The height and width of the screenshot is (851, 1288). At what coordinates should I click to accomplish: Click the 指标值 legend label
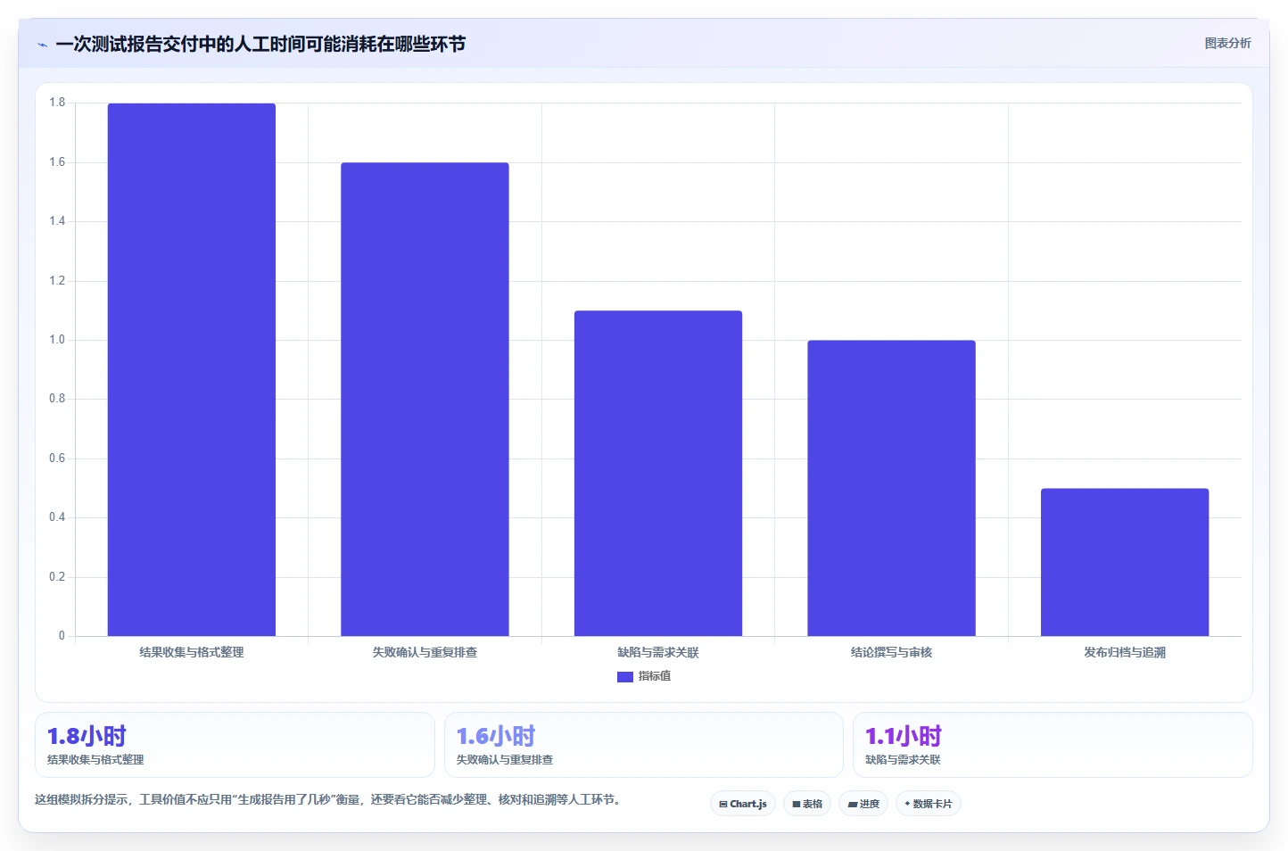pyautogui.click(x=655, y=676)
